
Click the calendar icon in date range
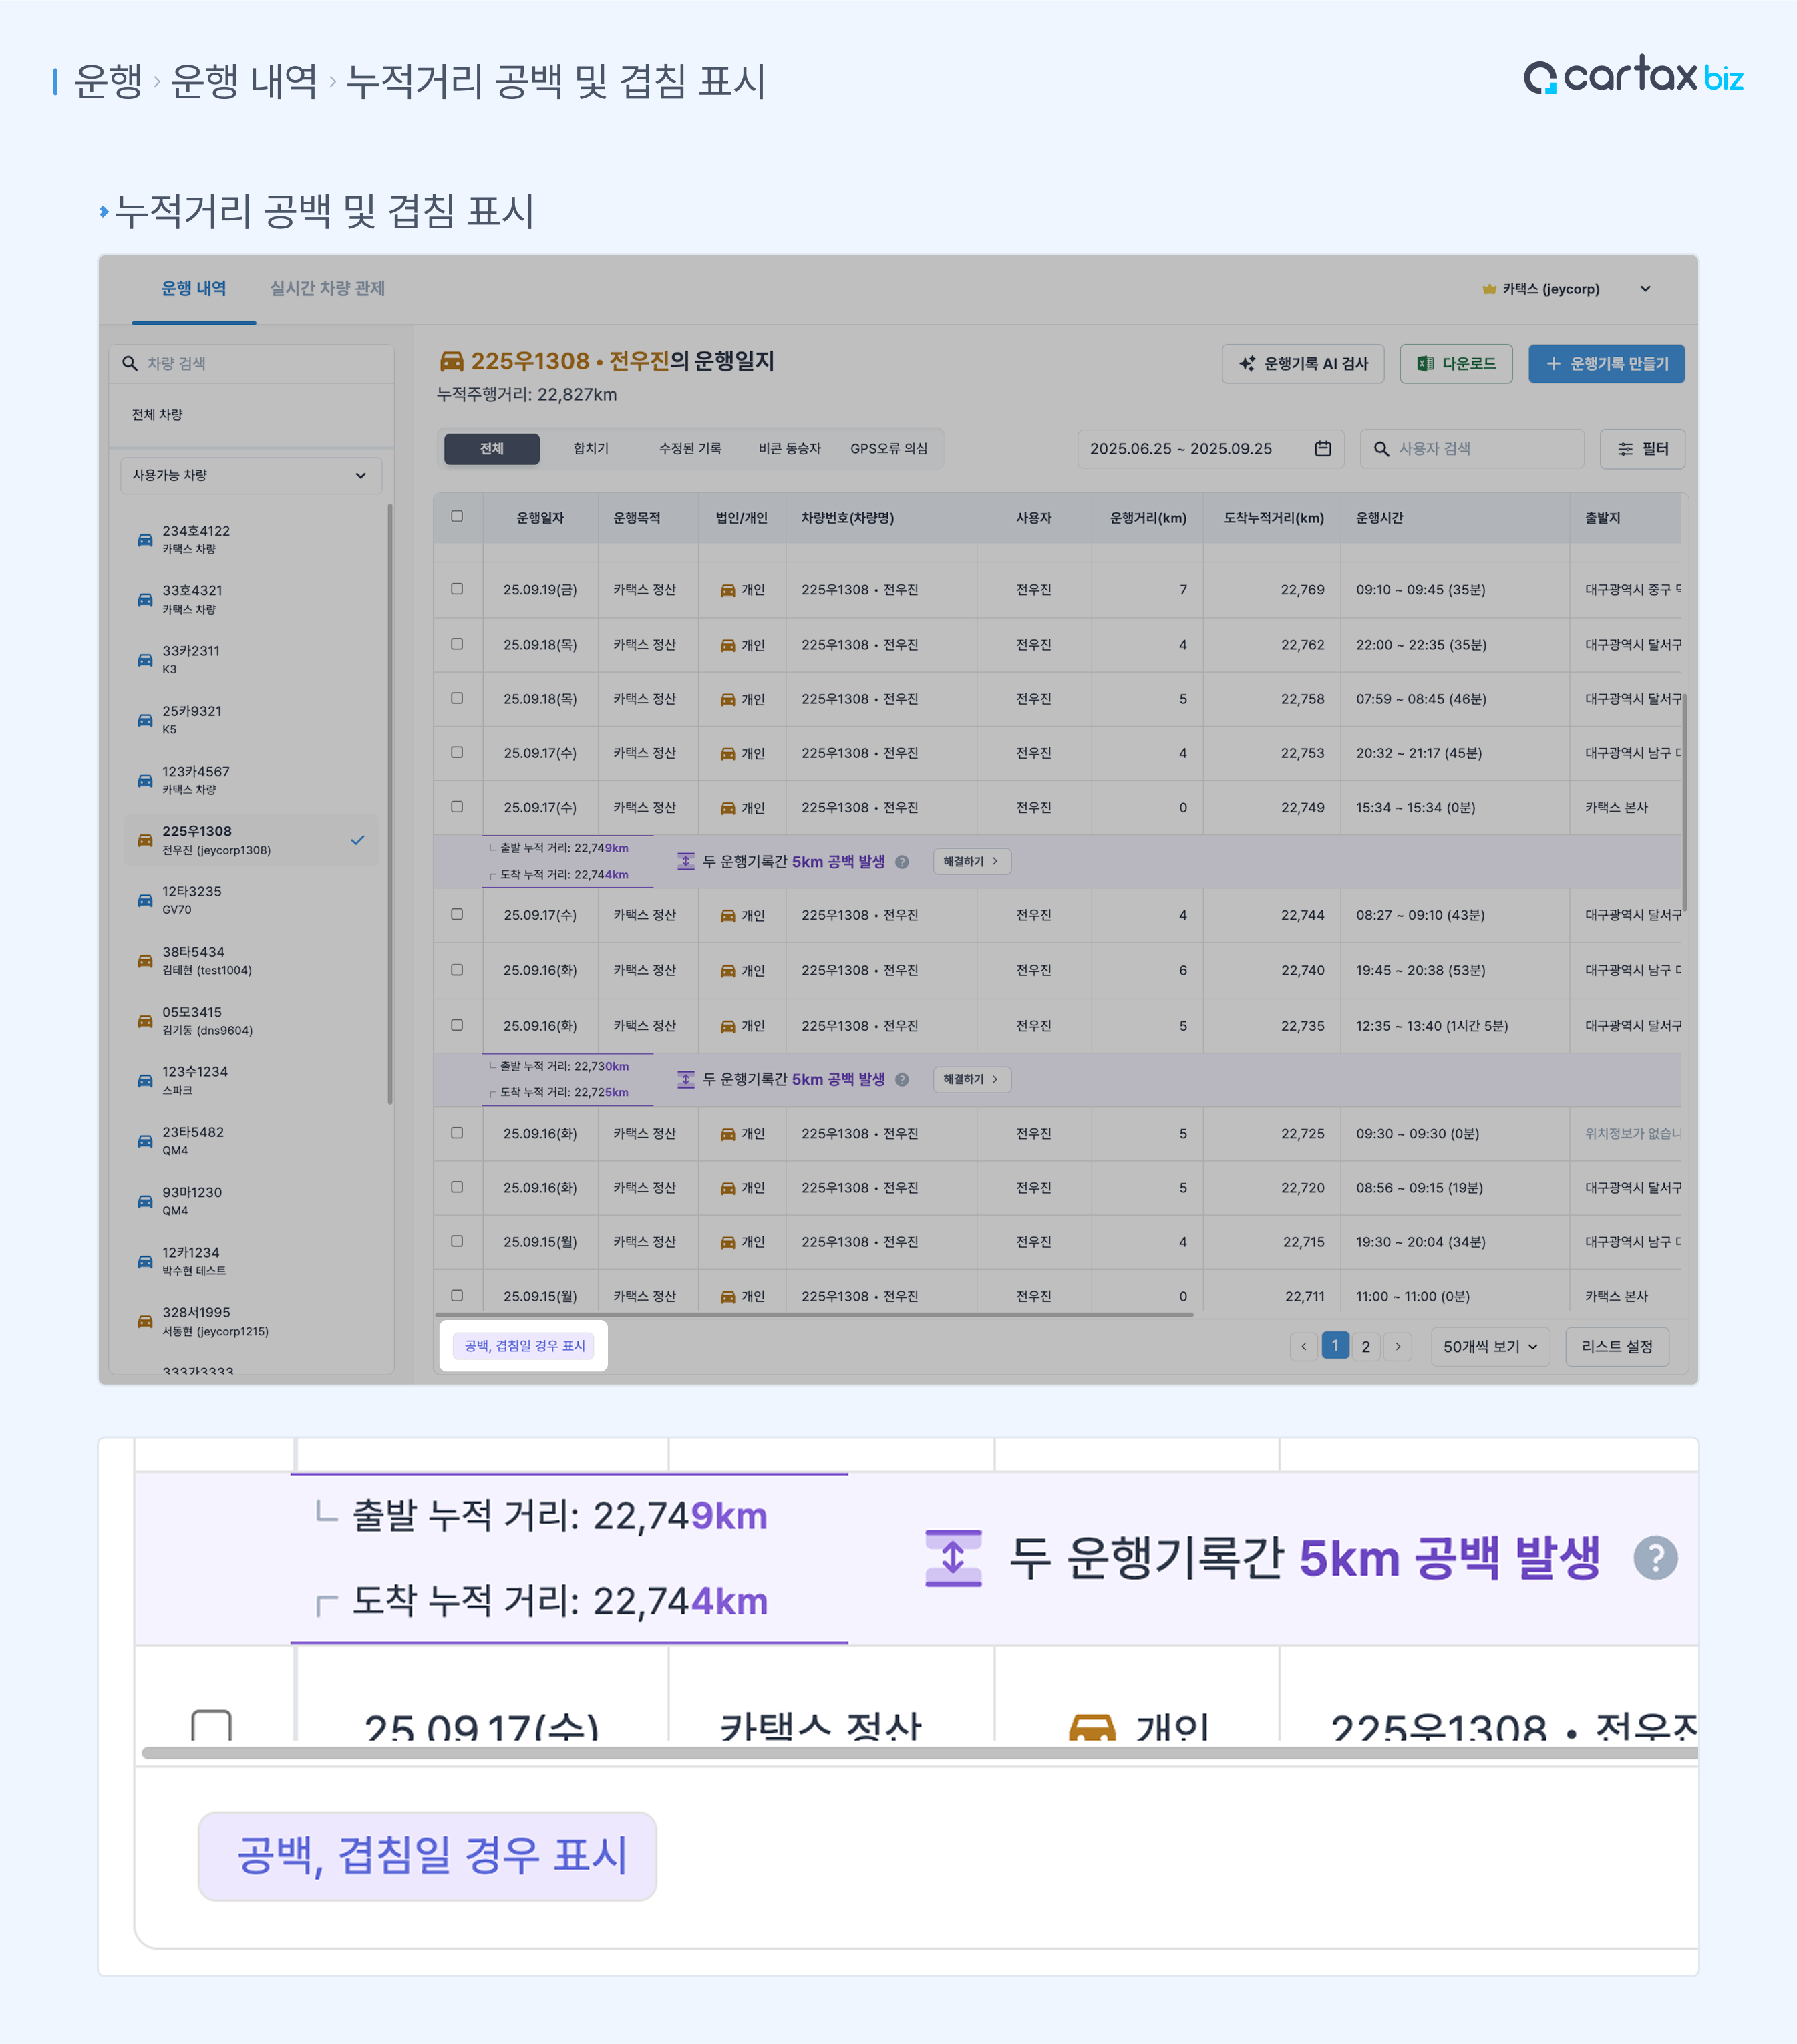(1322, 449)
